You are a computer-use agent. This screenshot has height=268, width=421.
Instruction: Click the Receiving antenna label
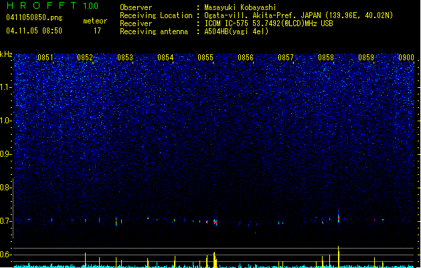pyautogui.click(x=154, y=31)
